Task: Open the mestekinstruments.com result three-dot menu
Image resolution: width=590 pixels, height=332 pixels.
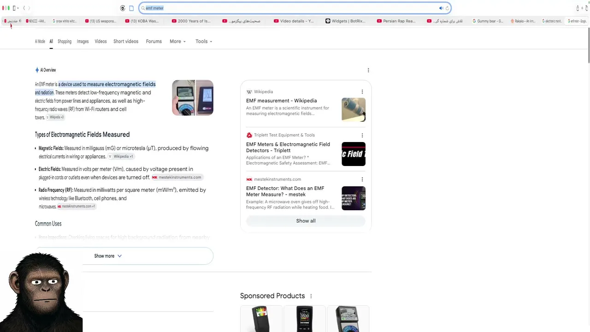Action: (x=362, y=179)
